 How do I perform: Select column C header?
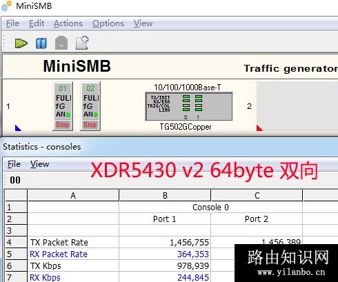257,196
